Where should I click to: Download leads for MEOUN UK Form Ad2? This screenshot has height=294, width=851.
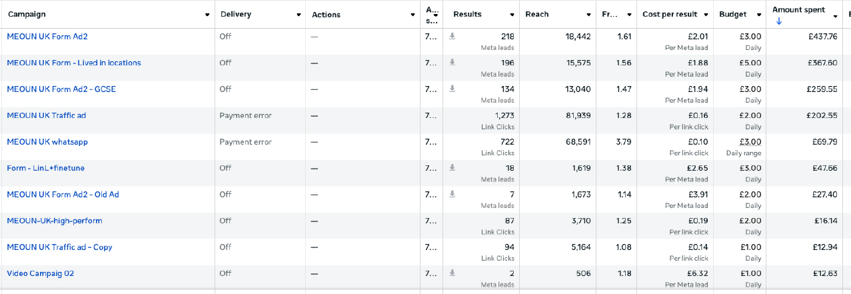pyautogui.click(x=452, y=36)
